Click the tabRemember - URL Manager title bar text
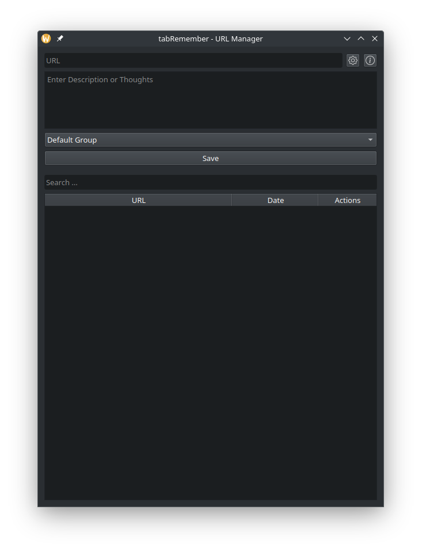422x552 pixels. click(x=210, y=39)
